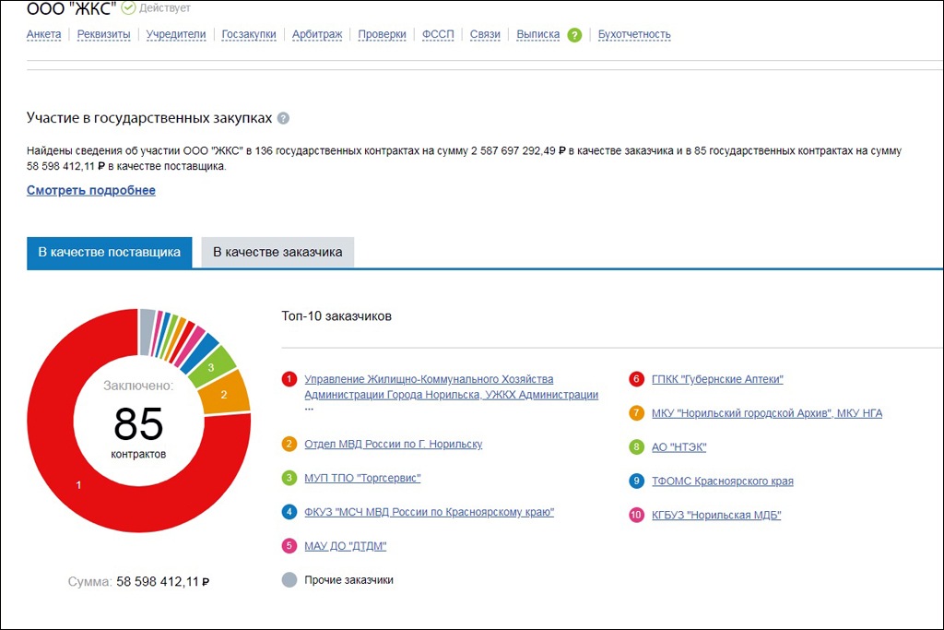Click orange segment 2 in donut chart
Image resolution: width=944 pixels, height=630 pixels.
pos(230,392)
